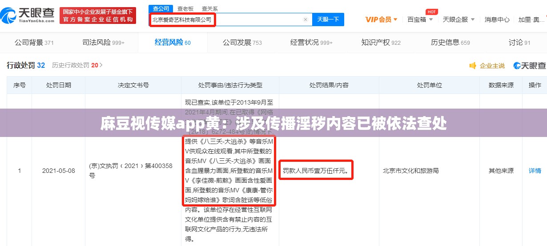Click the 罚款人民币壹万伍仟元 result text
This screenshot has width=547, height=246.
point(316,170)
